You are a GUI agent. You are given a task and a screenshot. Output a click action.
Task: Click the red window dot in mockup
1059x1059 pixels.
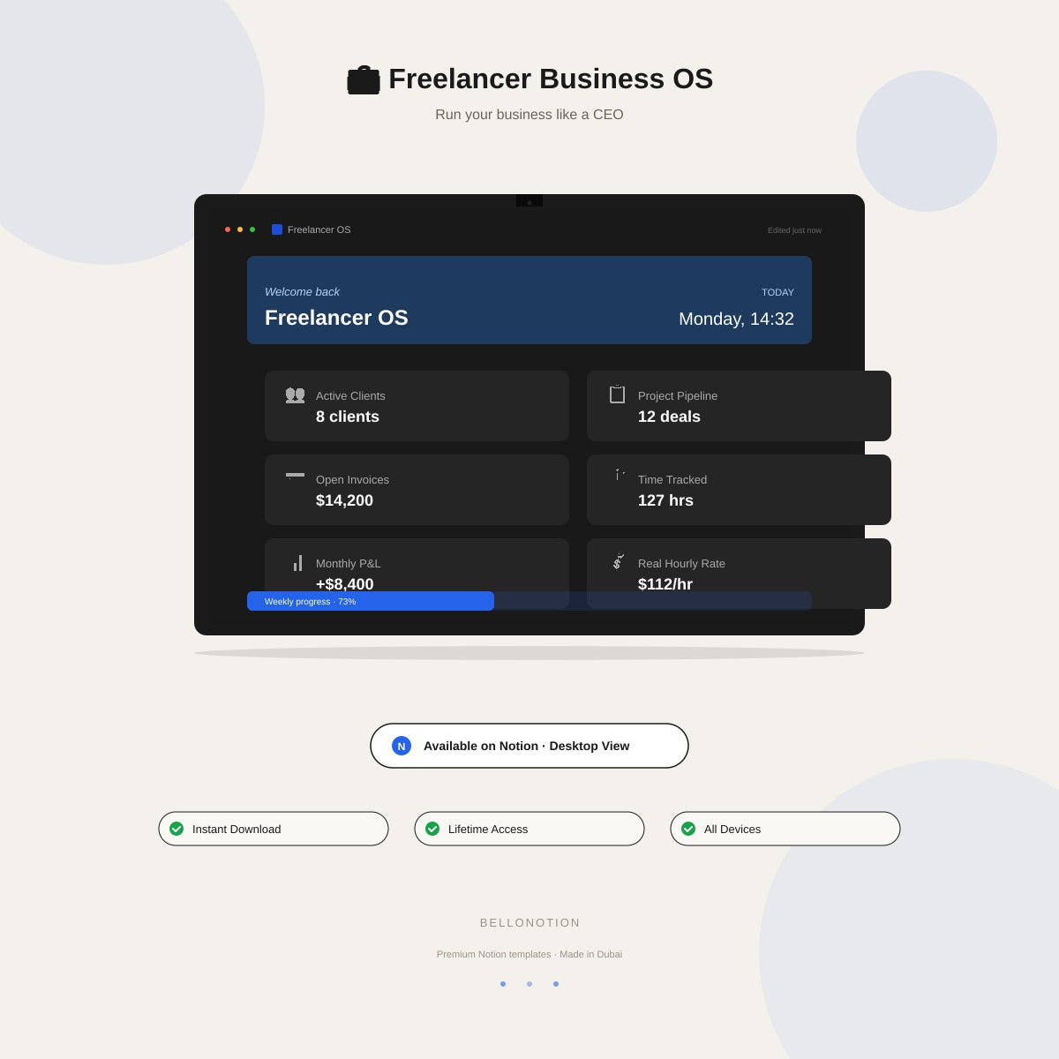228,229
